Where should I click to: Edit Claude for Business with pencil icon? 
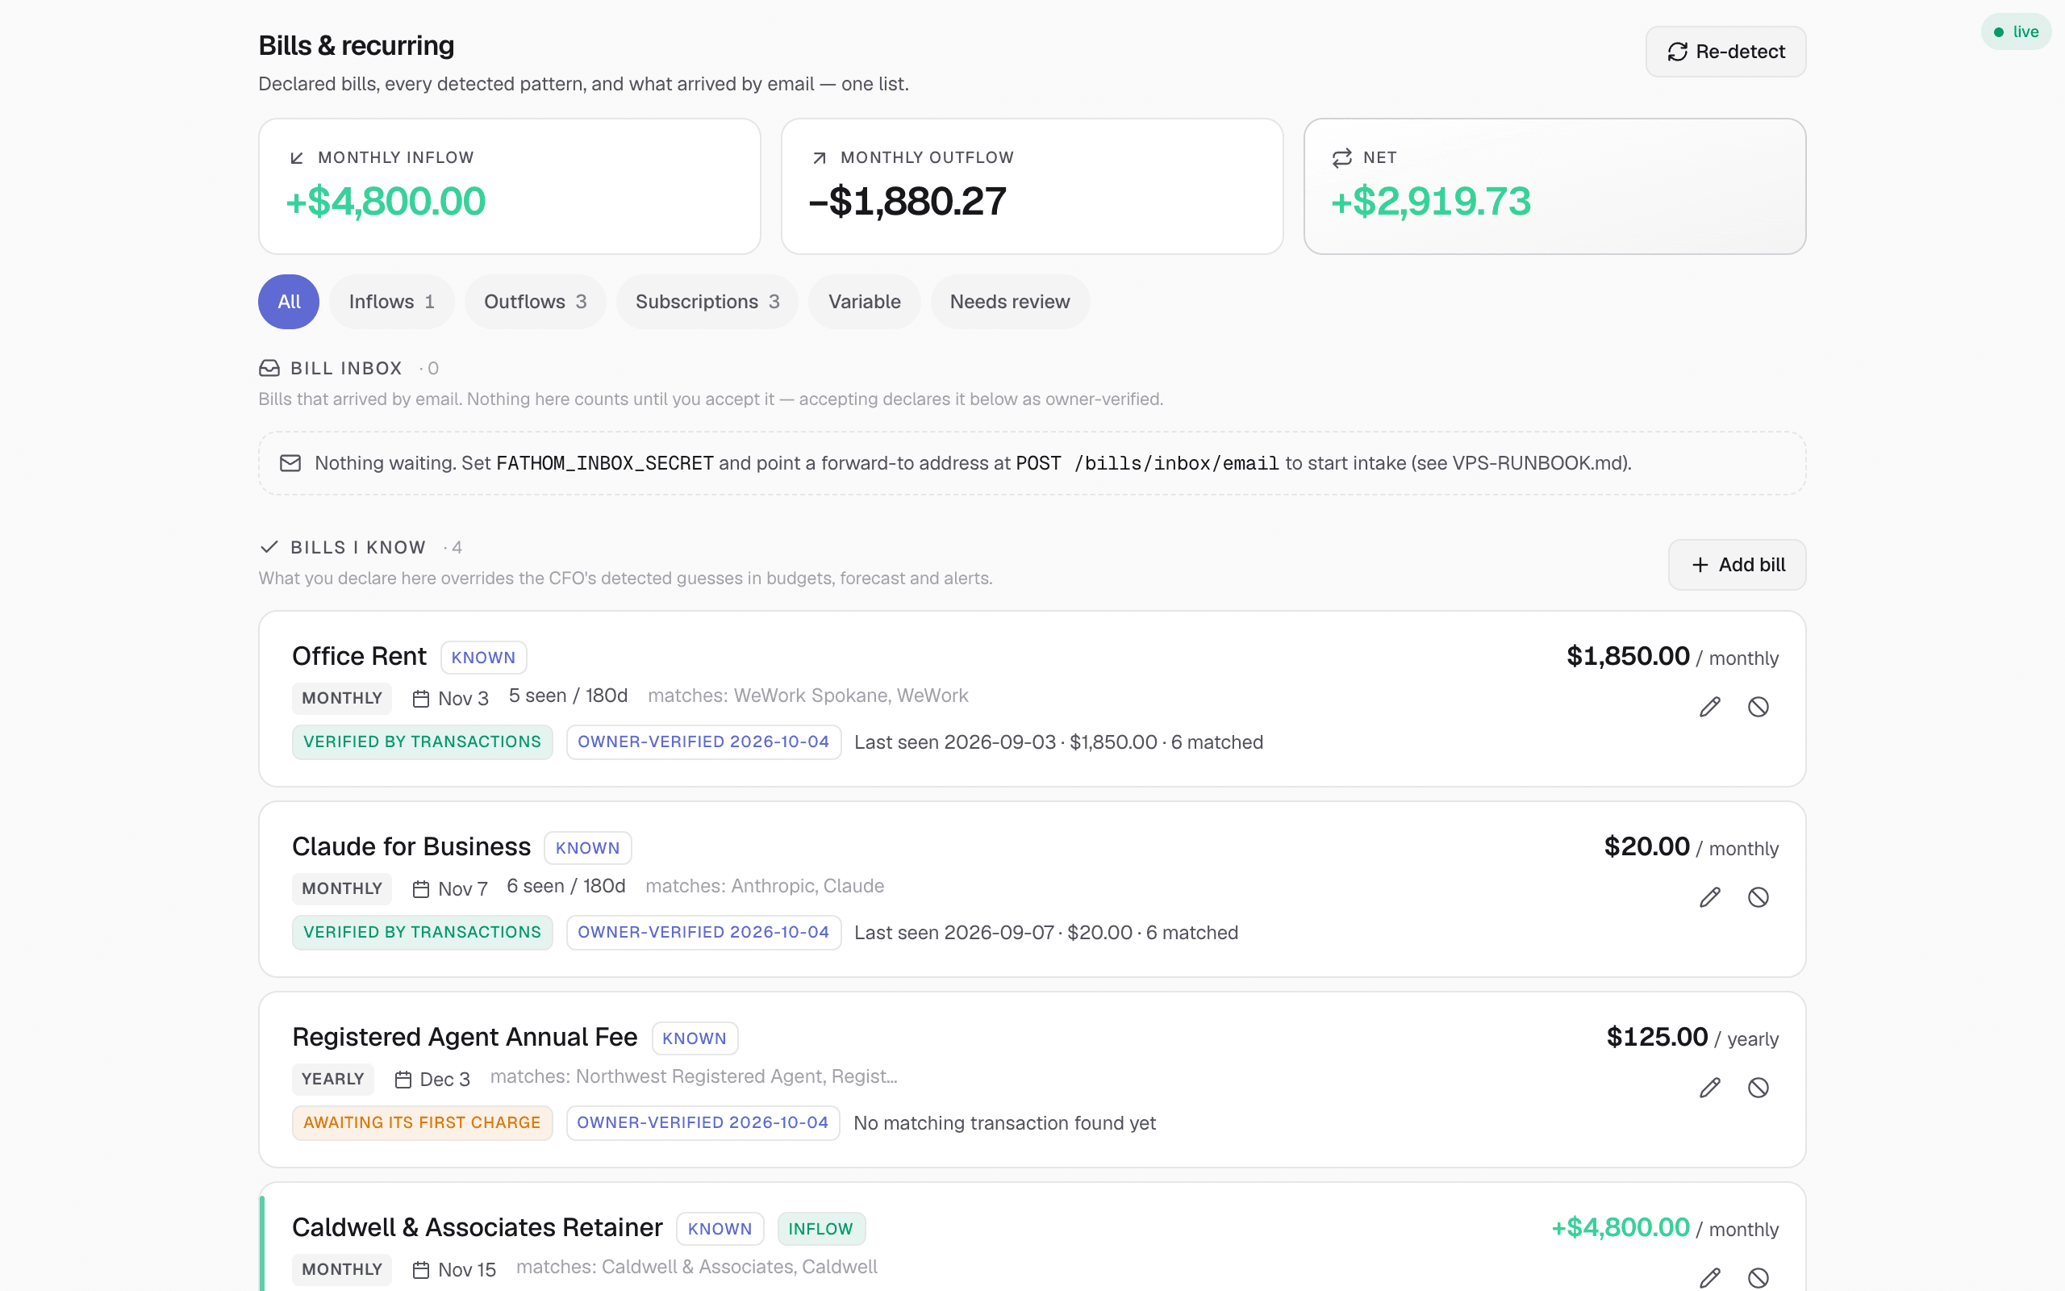1710,897
